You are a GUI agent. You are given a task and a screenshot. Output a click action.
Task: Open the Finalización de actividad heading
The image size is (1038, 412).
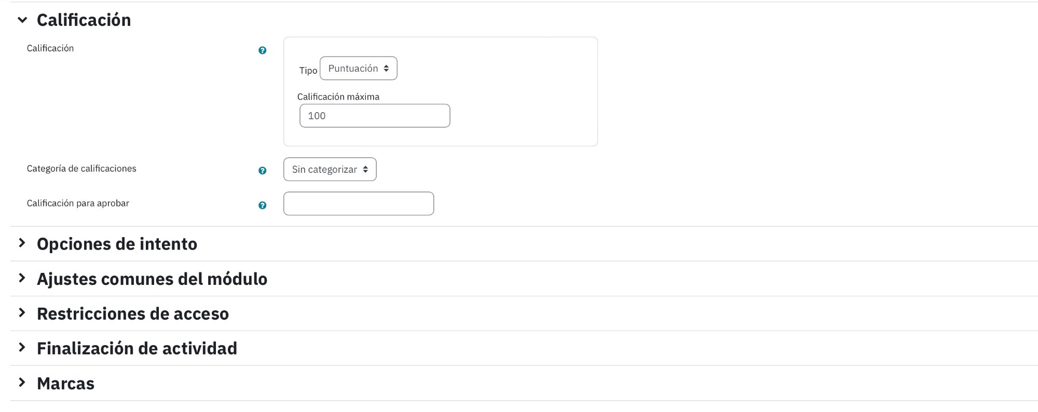[137, 348]
